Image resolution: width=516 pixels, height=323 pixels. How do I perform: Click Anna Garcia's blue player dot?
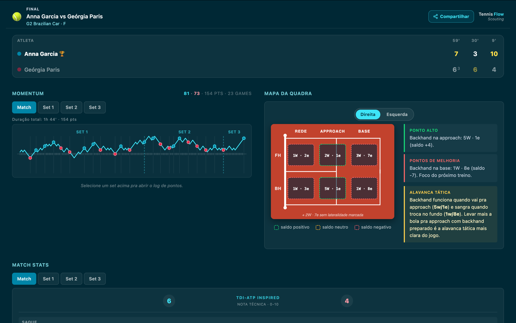[x=19, y=54]
